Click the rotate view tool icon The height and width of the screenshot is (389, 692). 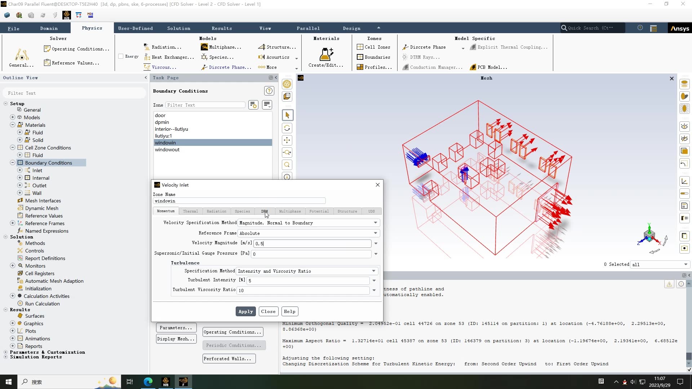click(x=287, y=128)
